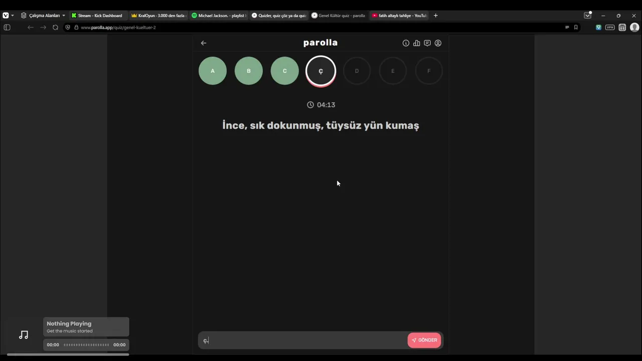This screenshot has height=361, width=642.
Task: Expand the Çalışma Alanları workspaces dropdown
Action: click(43, 16)
